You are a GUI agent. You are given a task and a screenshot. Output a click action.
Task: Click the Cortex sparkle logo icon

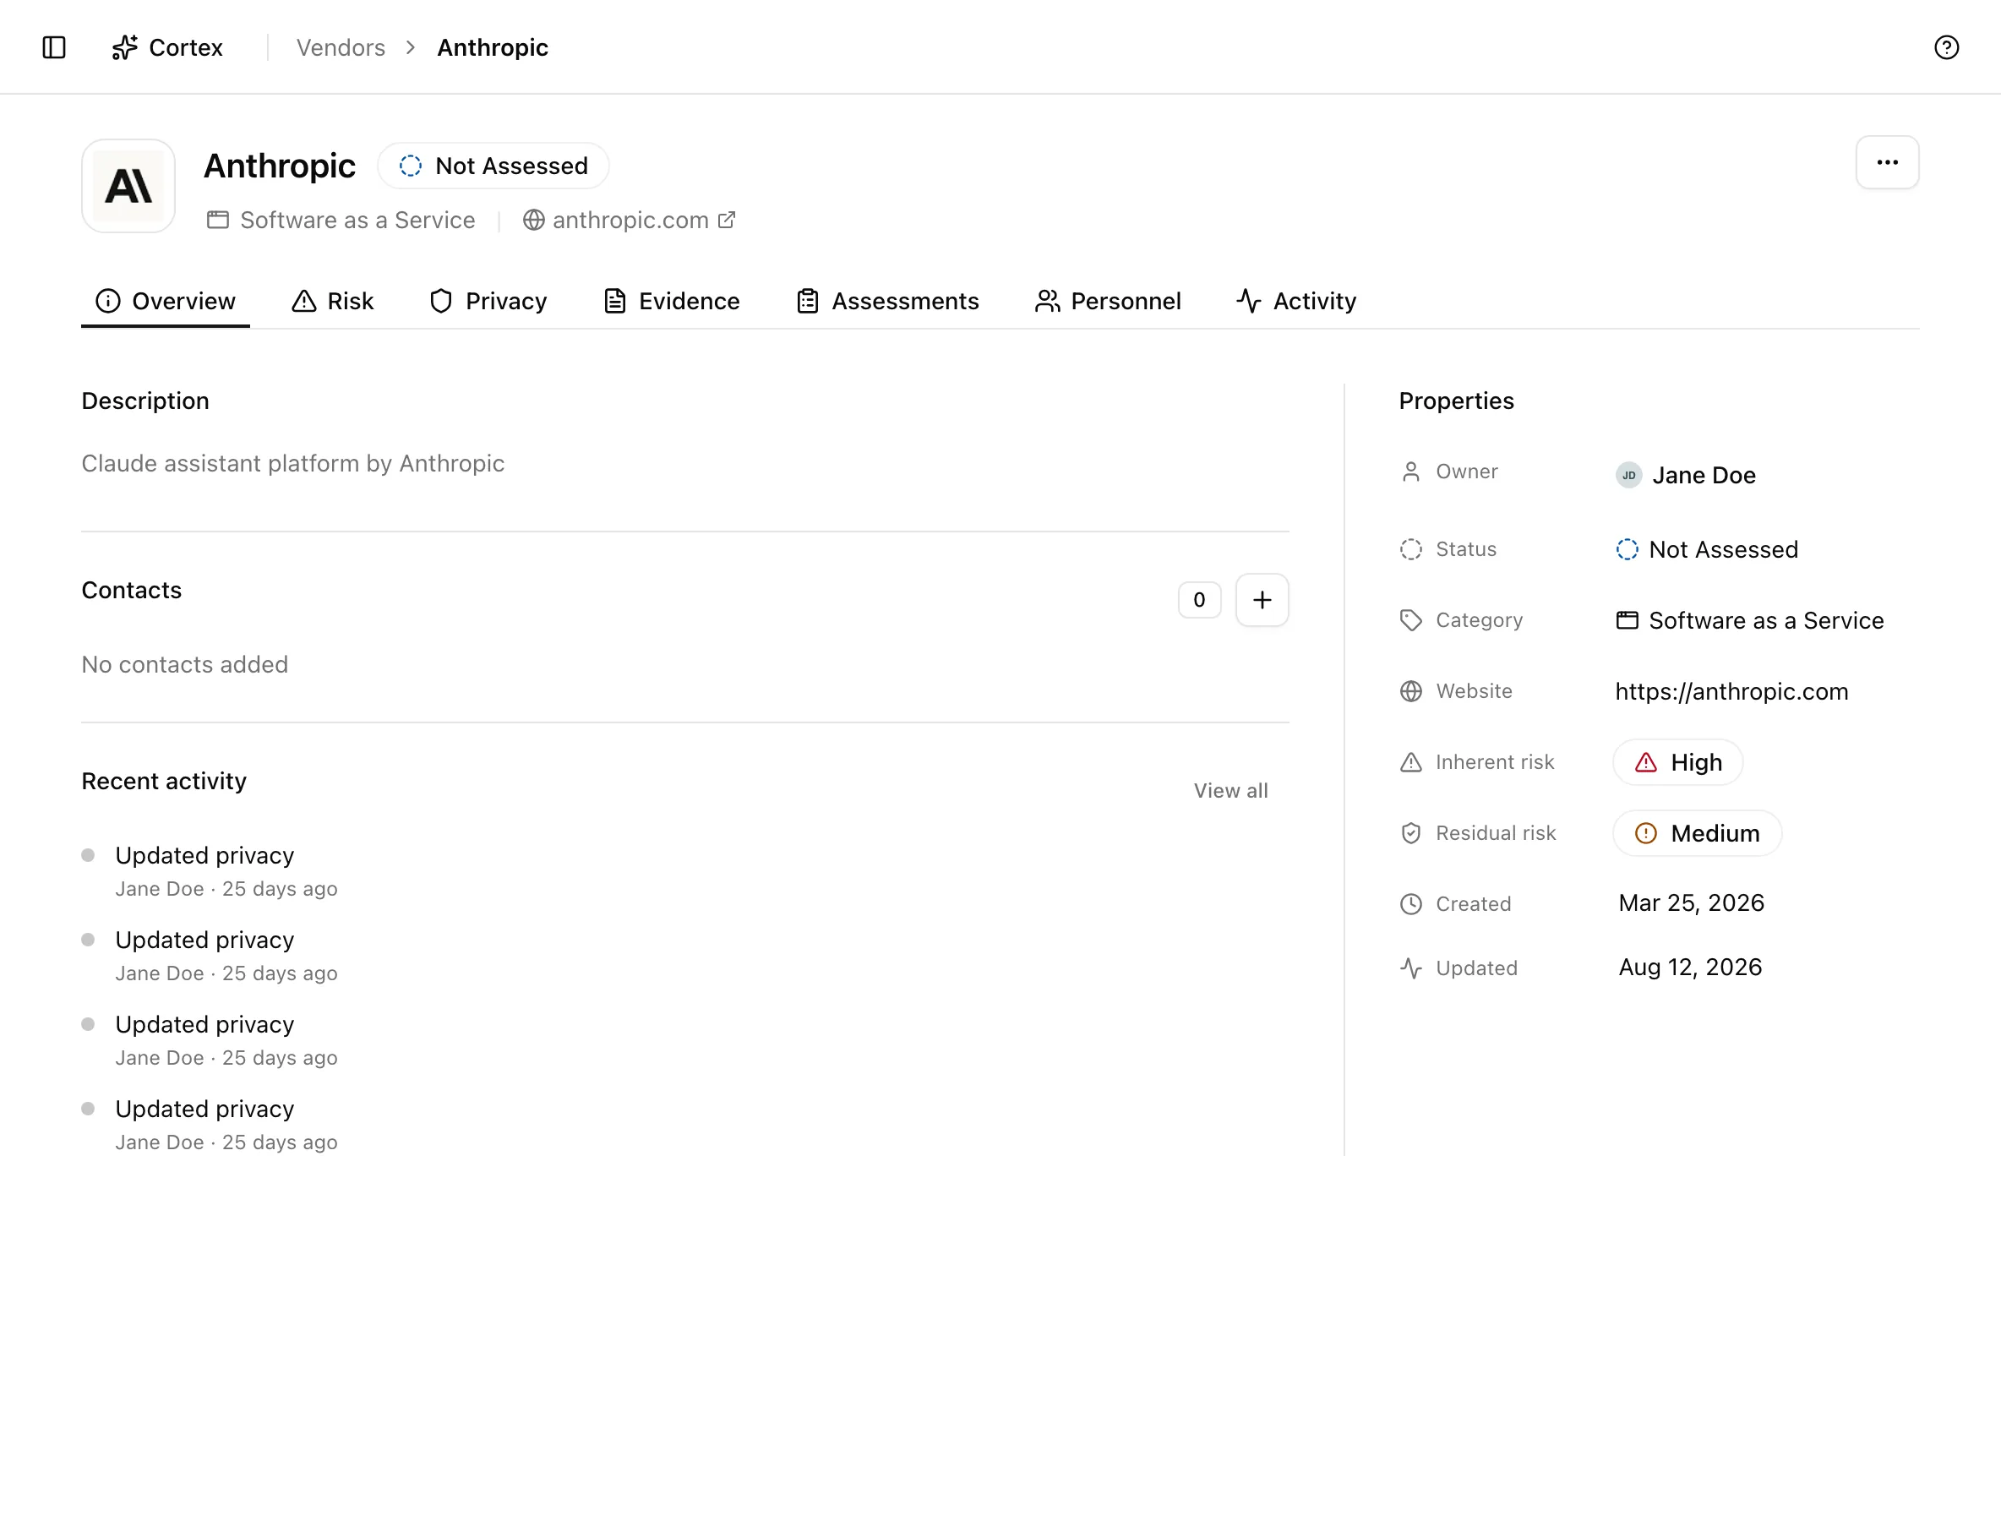coord(125,47)
